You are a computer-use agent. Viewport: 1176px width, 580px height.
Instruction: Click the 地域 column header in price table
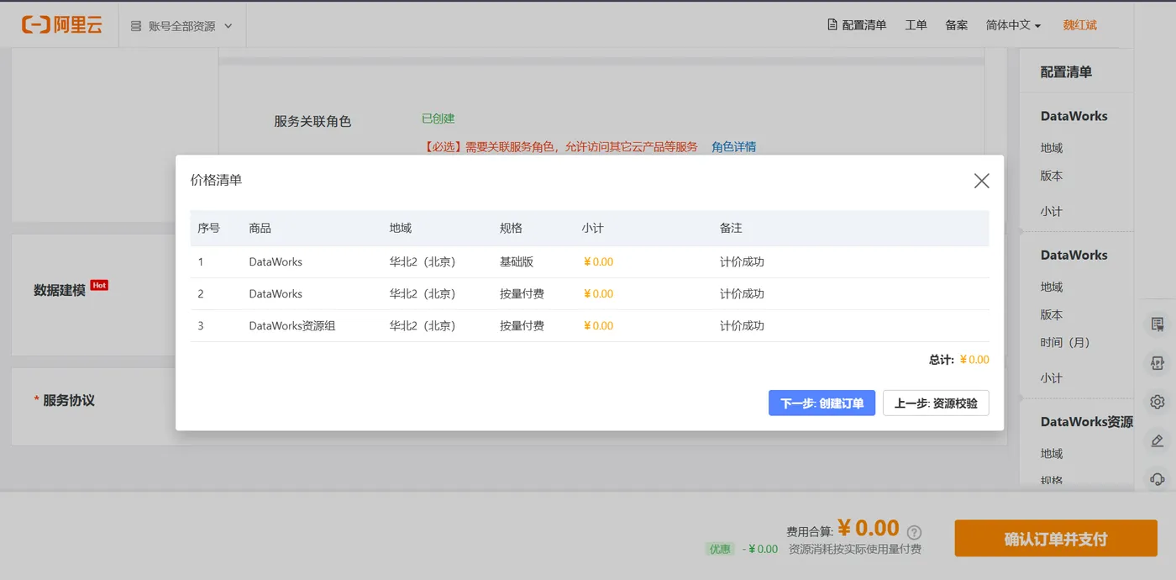pyautogui.click(x=401, y=228)
